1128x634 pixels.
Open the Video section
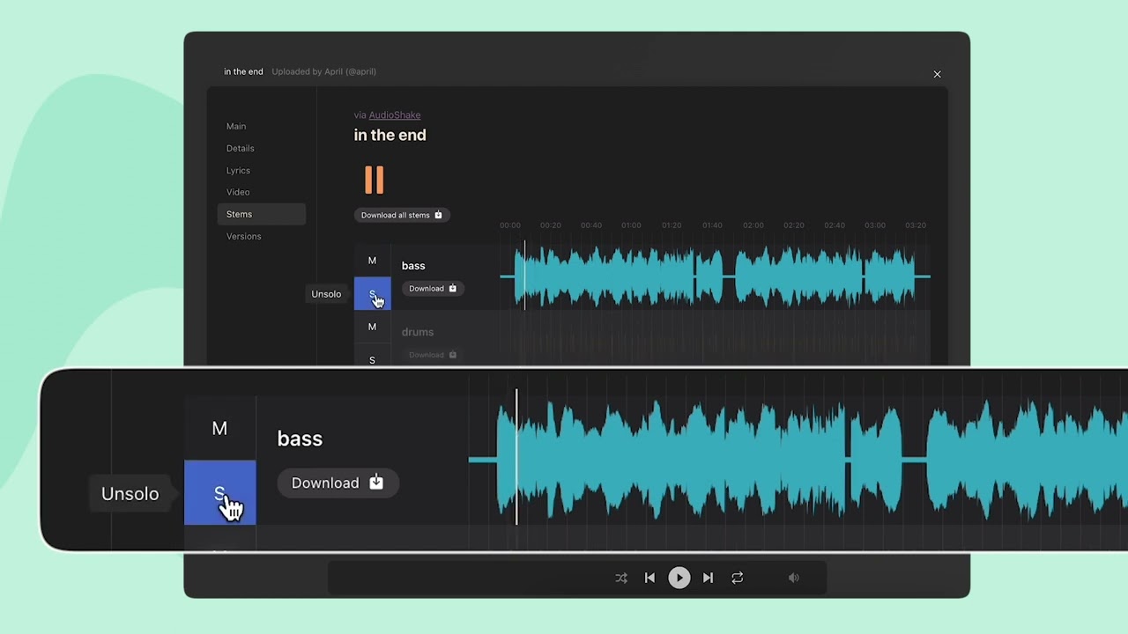238,192
